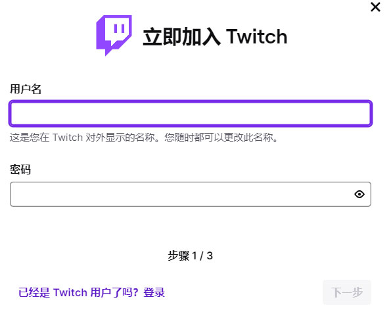Click the purple Twitch logo

114,36
